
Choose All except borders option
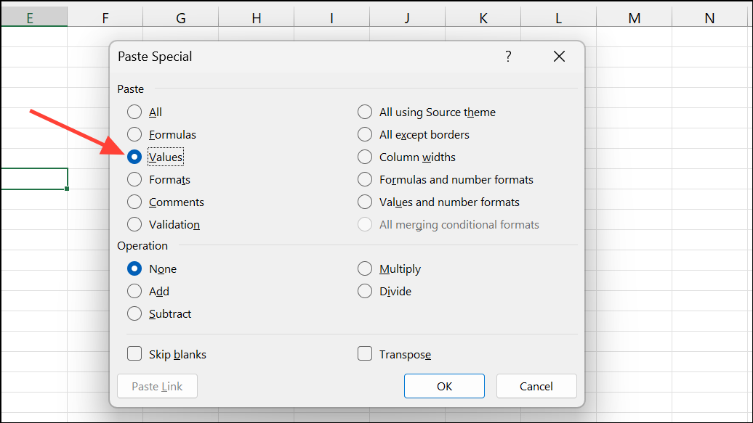pos(365,134)
